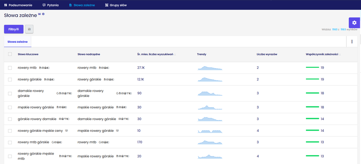Sort by Śr. mies. liczba wyszukiwań column
Screen dimensions: 361x164
(175, 55)
